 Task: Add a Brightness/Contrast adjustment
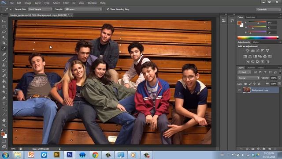click(248, 51)
